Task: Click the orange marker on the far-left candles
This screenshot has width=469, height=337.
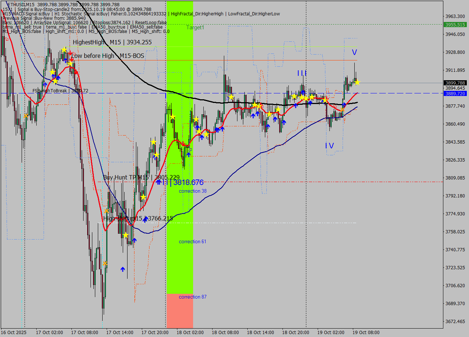Action: pyautogui.click(x=25, y=116)
